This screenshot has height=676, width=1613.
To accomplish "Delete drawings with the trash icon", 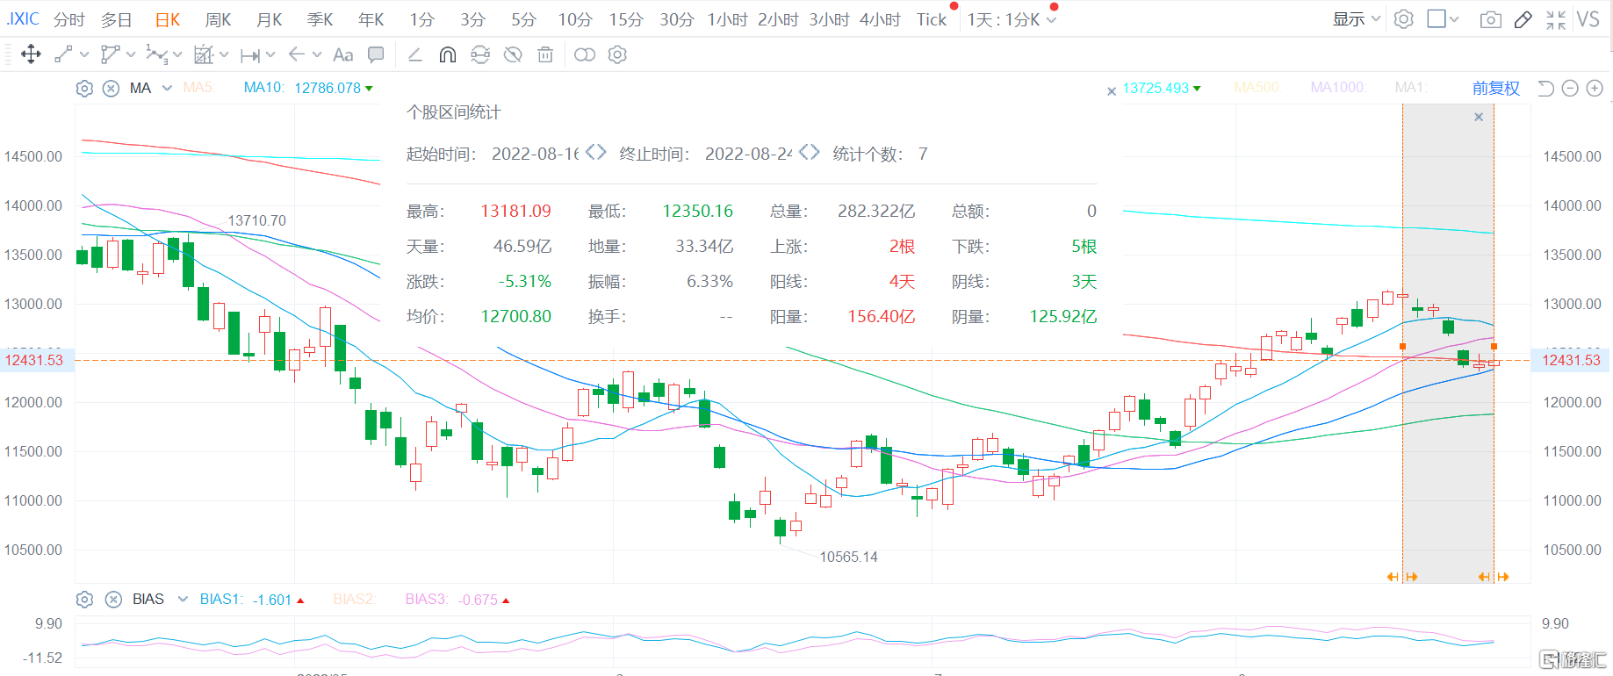I will tap(545, 54).
